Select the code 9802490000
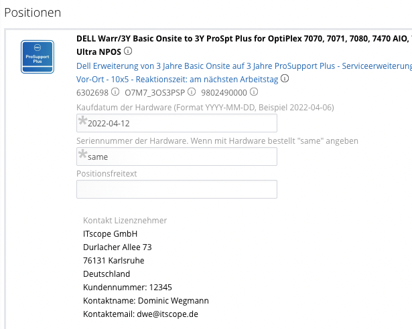Screen dimensions: 412x329 (224, 92)
